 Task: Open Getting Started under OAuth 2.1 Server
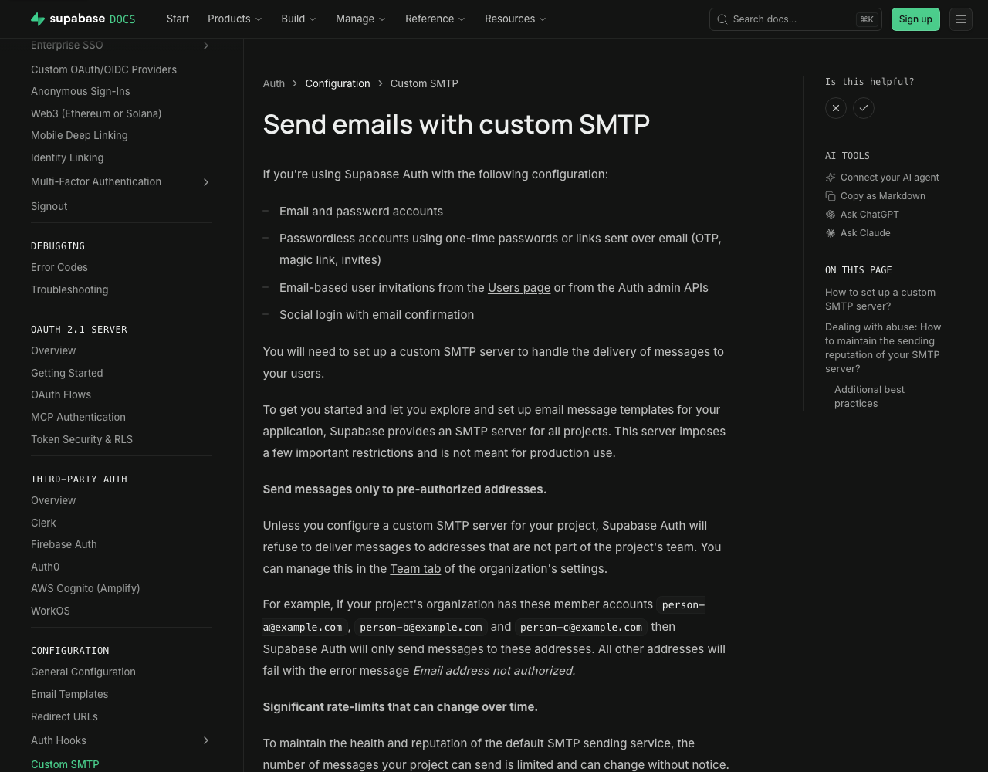coord(66,373)
